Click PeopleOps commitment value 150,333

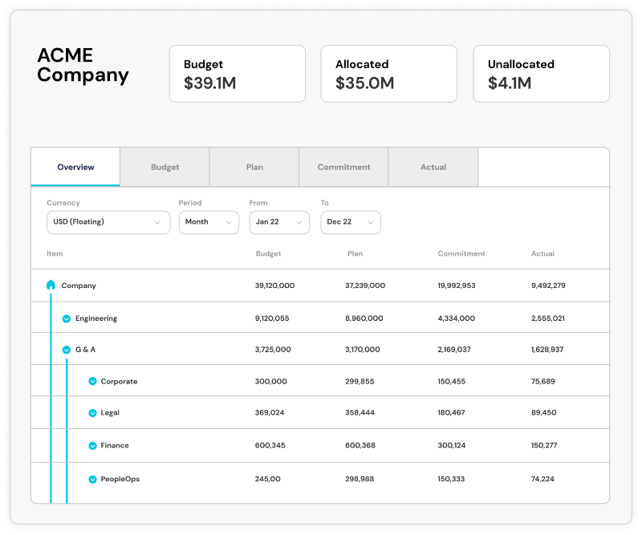(x=451, y=479)
